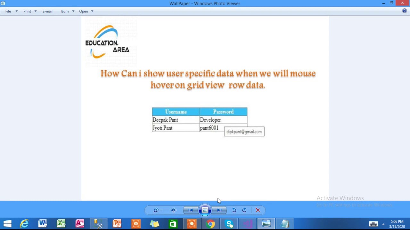Click the Password column header

pyautogui.click(x=223, y=112)
